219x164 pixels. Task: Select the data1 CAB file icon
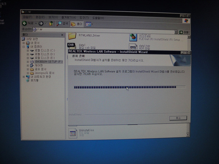point(72,46)
